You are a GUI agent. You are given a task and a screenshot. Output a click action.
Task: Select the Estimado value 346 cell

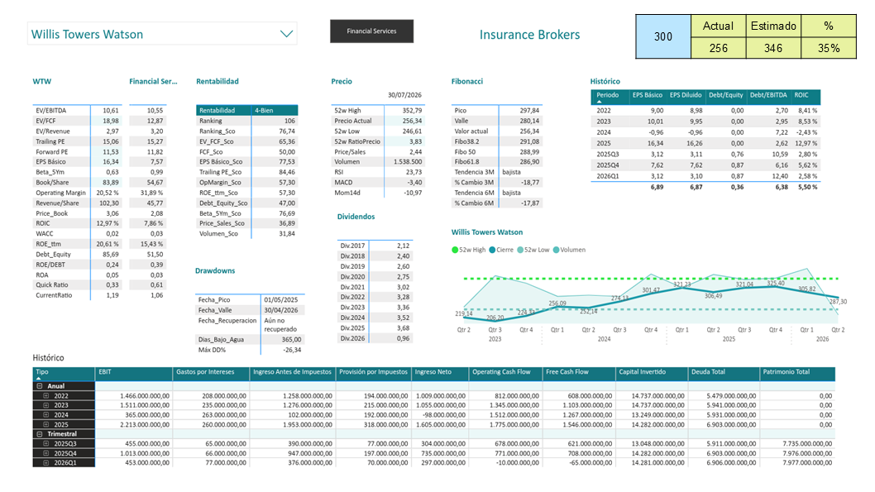click(773, 48)
